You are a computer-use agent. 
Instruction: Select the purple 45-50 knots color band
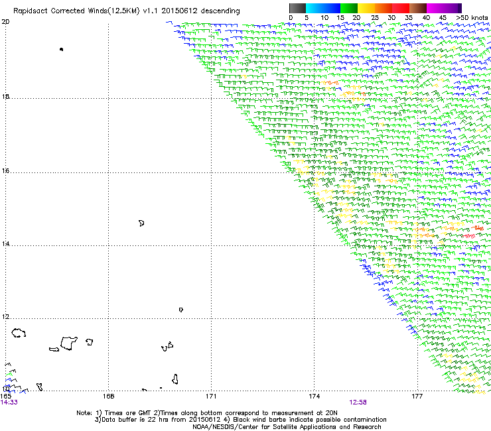(x=453, y=8)
